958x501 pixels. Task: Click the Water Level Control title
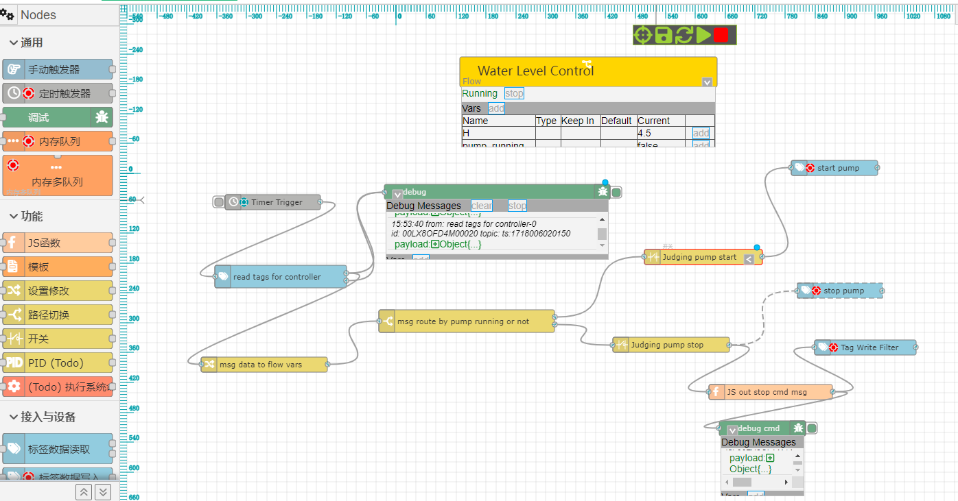[536, 71]
